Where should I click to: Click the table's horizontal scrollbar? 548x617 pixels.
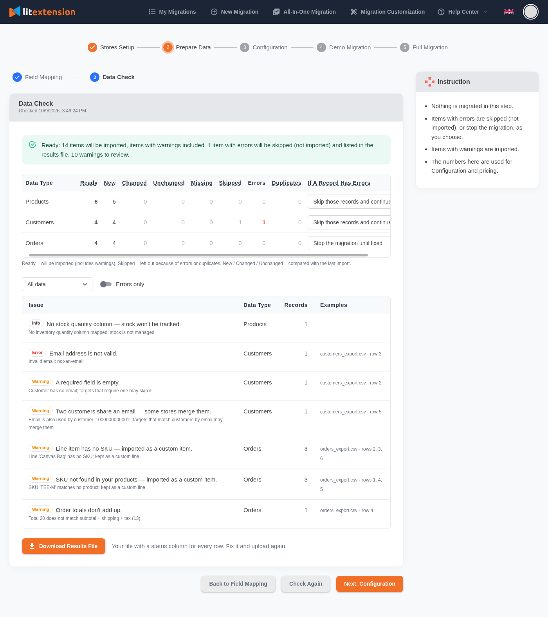coord(198,255)
